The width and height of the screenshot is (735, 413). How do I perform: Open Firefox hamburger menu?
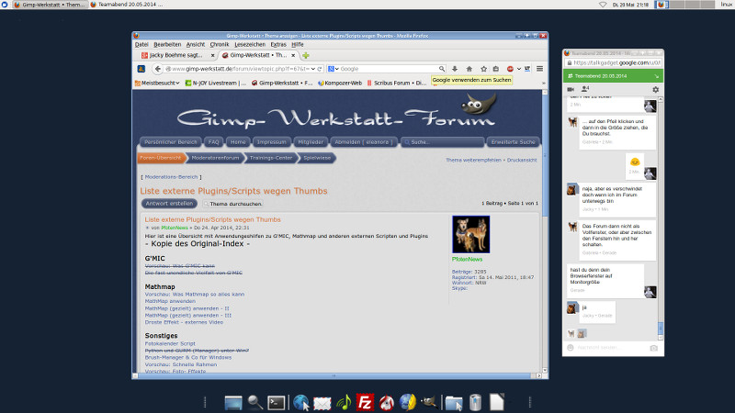(x=539, y=69)
